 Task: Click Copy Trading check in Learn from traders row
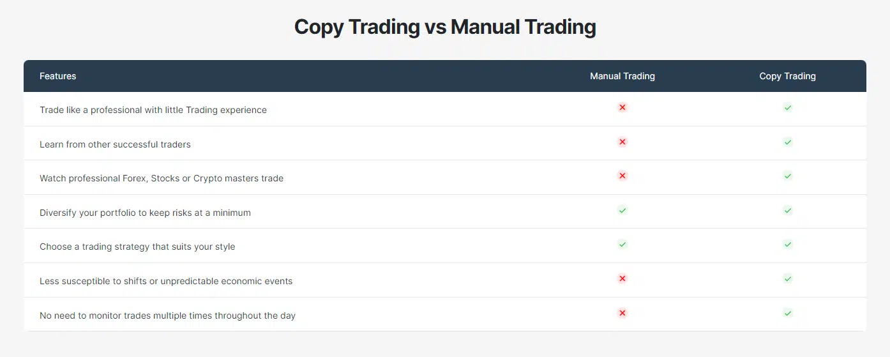click(787, 142)
